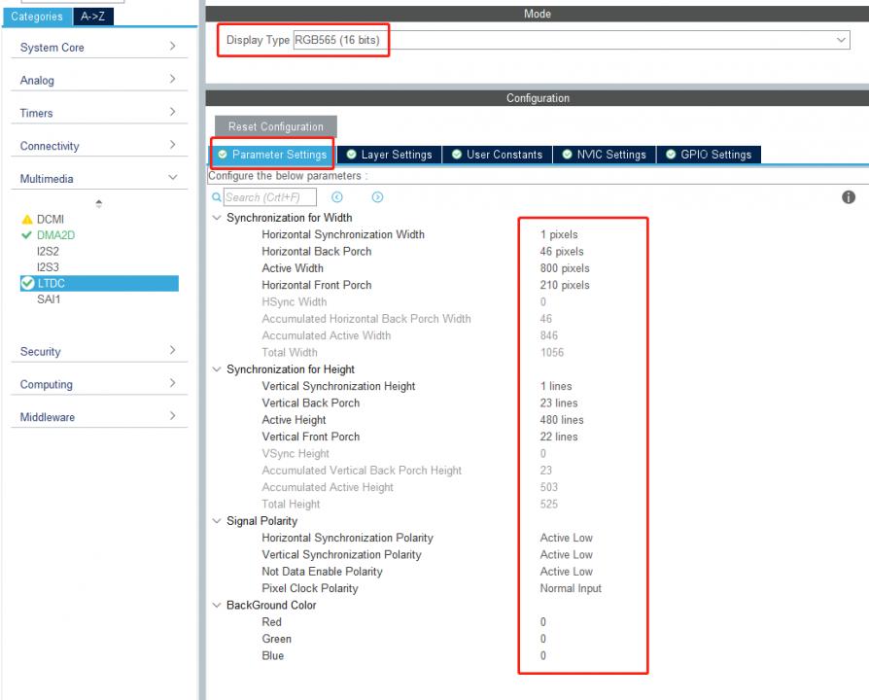Screen dimensions: 869x700
Task: Change Vertical Synchronization Polarity Active Low value
Action: click(567, 555)
